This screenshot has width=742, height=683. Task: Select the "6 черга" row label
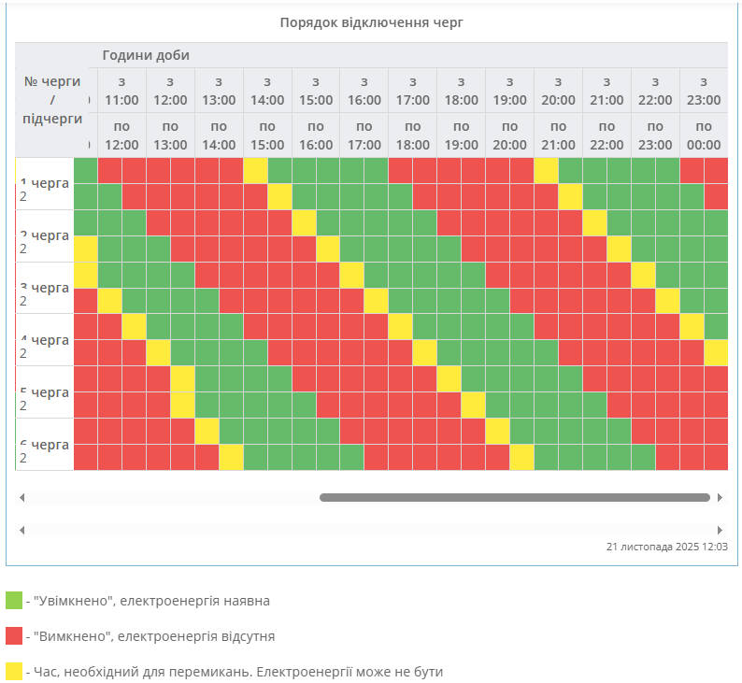click(x=48, y=444)
